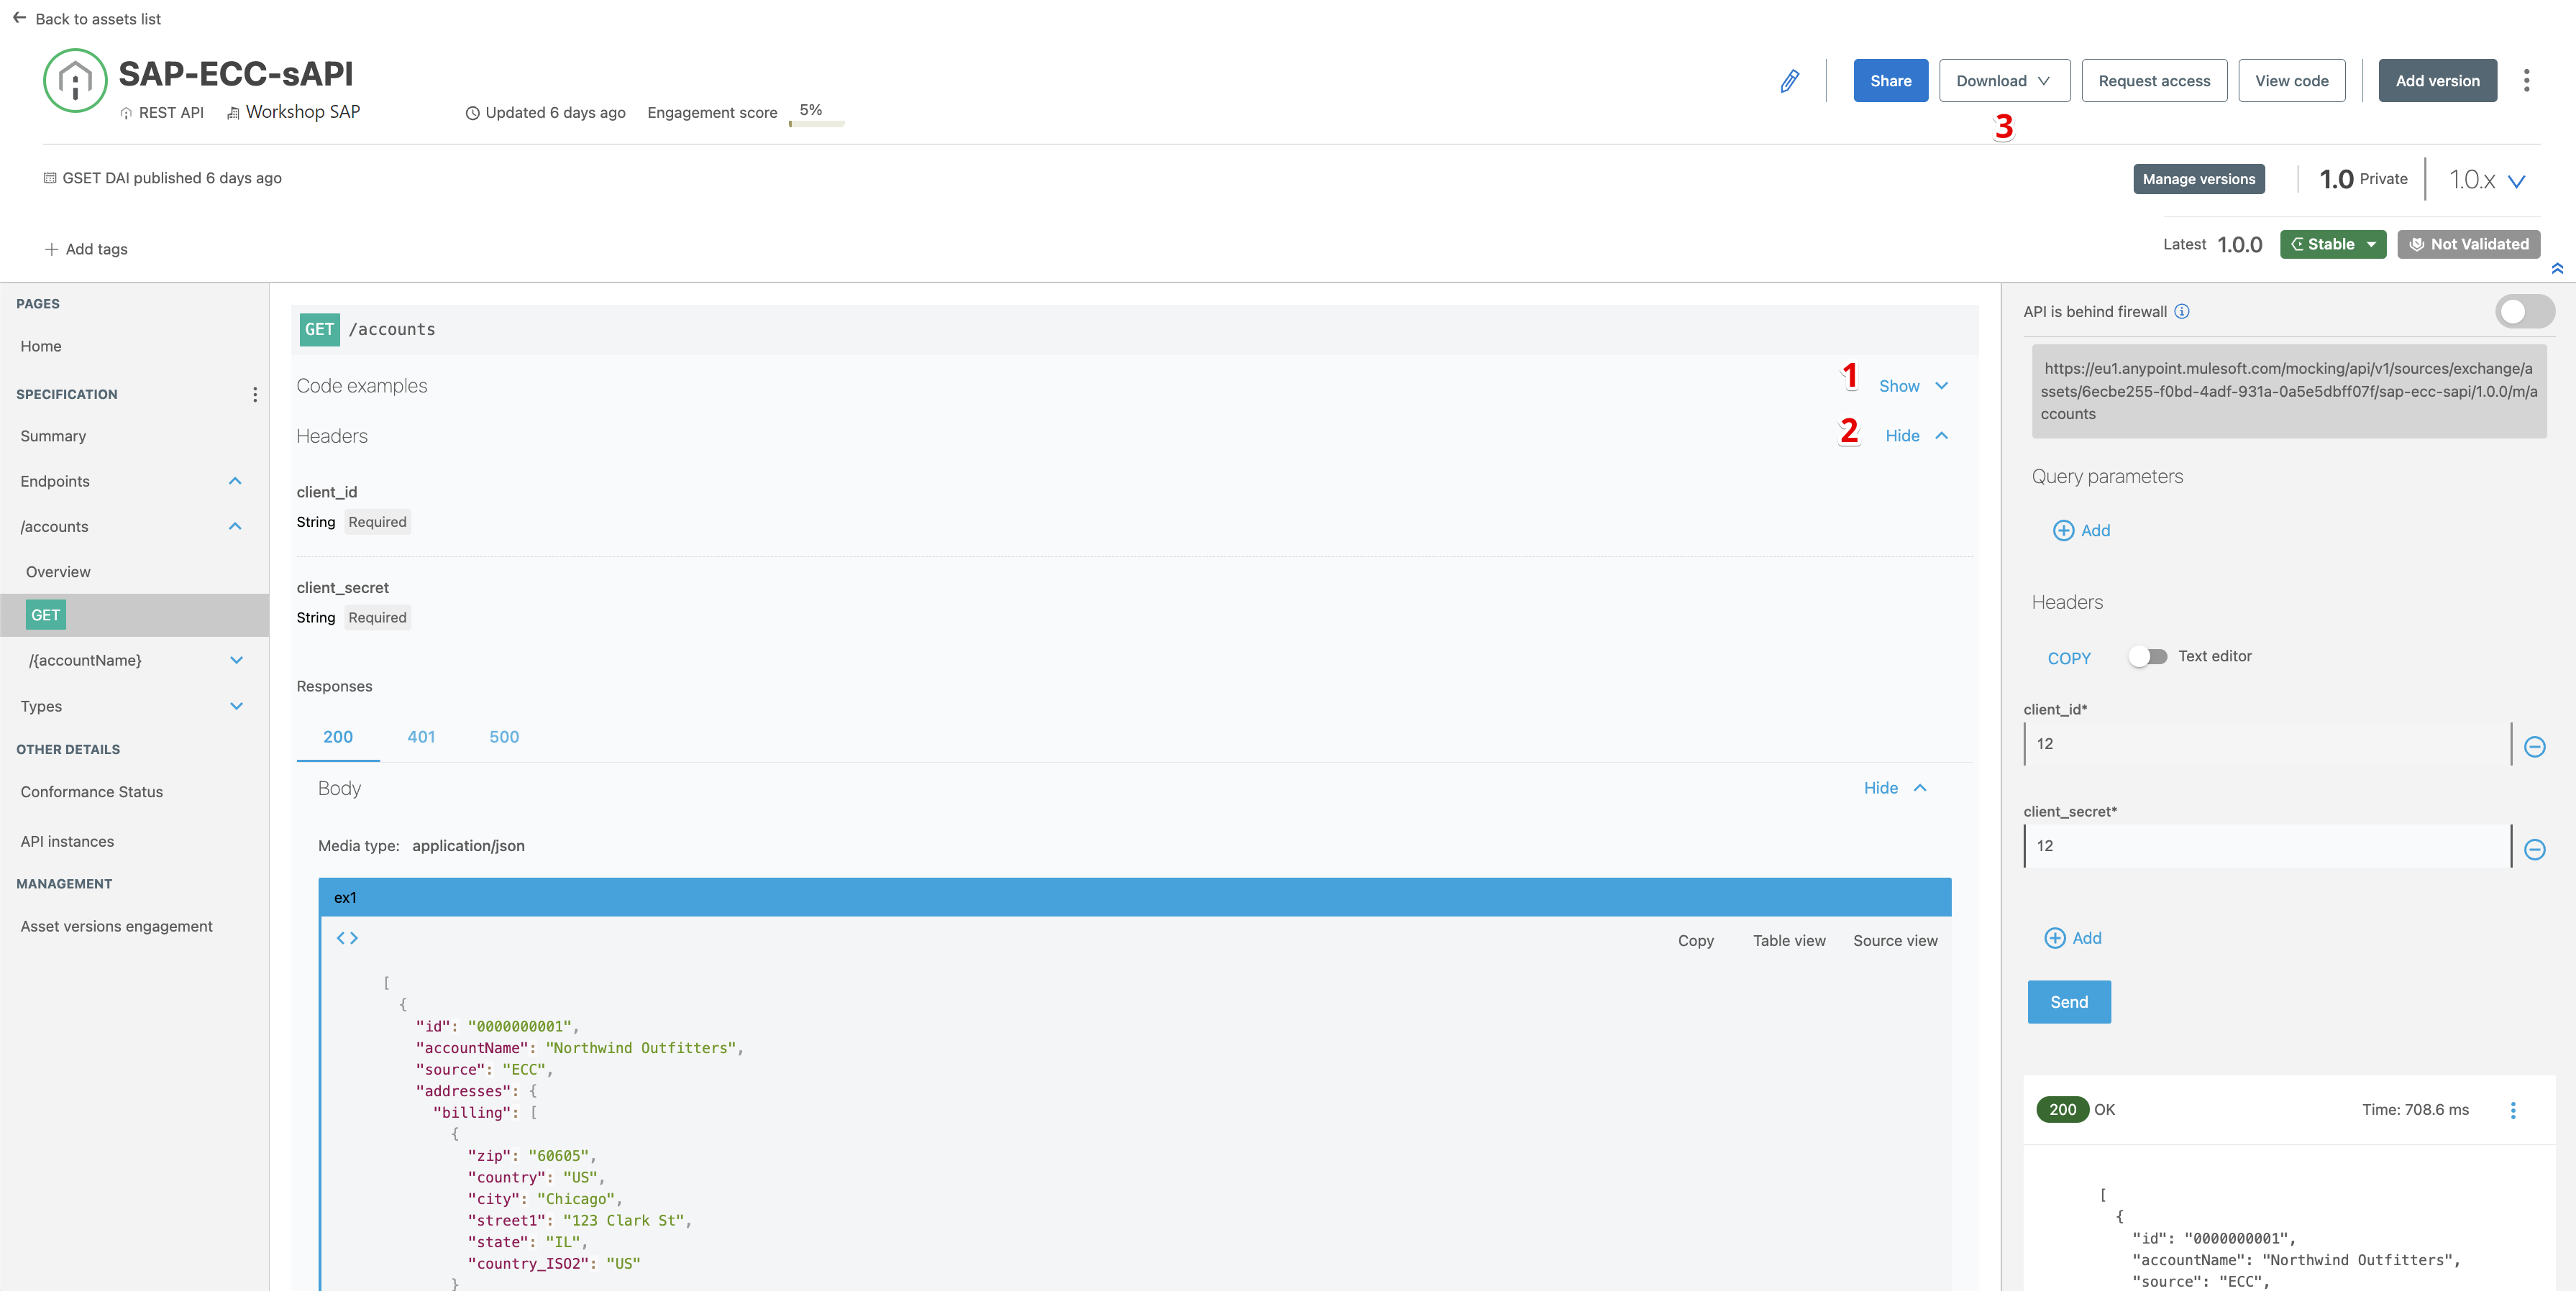Select the 401 response tab
Viewport: 2576px width, 1291px height.
tap(421, 738)
